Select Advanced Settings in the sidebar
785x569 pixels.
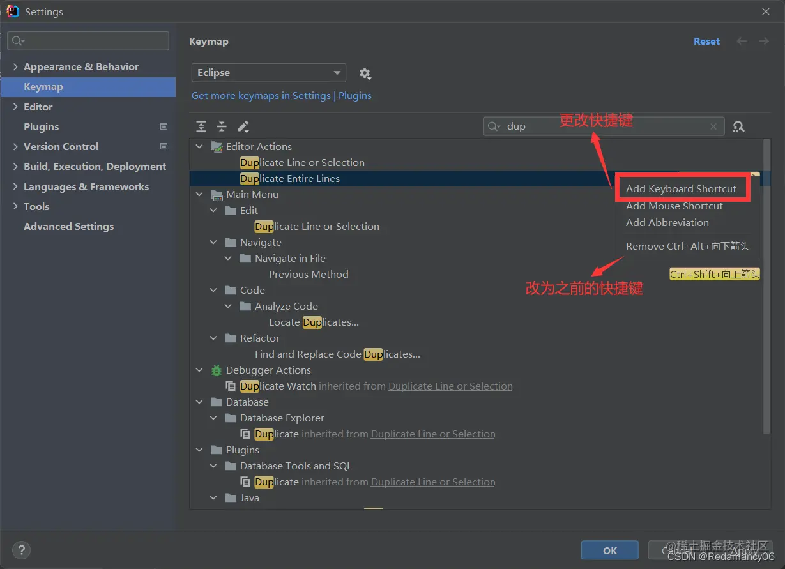pos(68,226)
